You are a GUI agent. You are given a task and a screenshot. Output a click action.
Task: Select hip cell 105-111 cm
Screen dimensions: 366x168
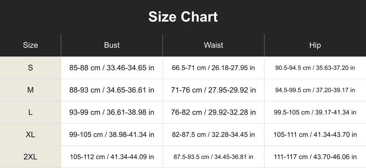tap(315, 135)
